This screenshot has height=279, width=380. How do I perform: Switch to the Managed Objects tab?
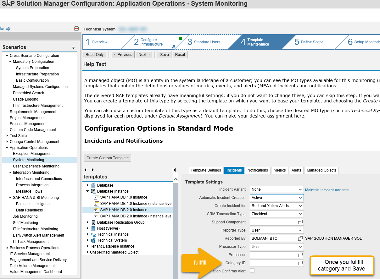coord(321,170)
